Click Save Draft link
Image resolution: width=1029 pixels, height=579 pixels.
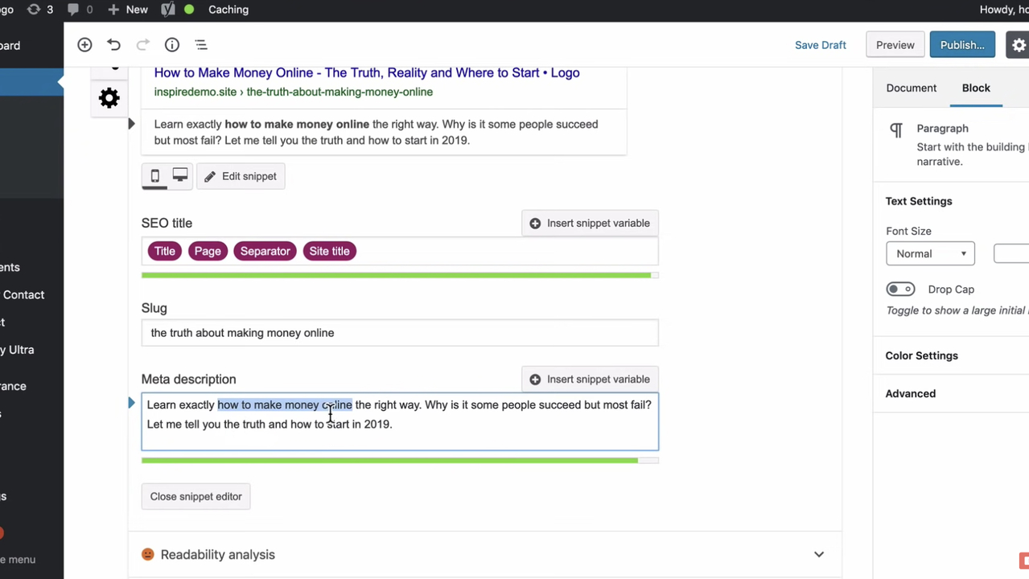820,45
